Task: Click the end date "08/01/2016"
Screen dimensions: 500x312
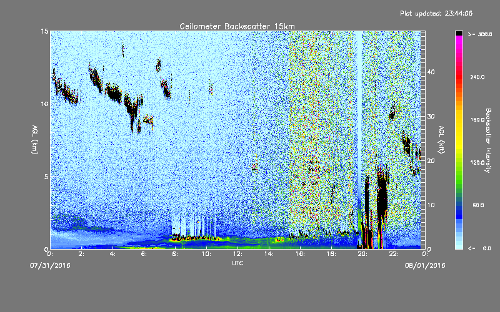Action: [425, 266]
